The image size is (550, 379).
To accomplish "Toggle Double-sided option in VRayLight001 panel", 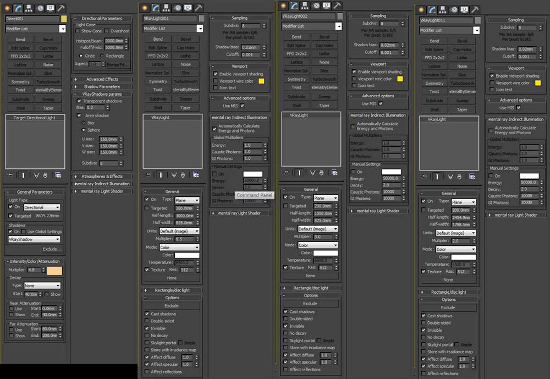I will (x=147, y=321).
